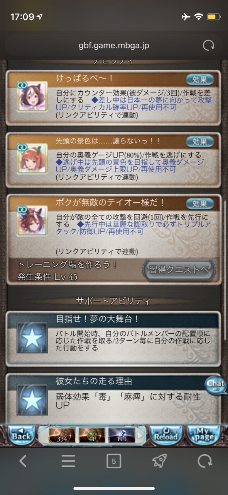Image resolution: width=228 pixels, height=495 pixels.
Task: Open browser tabs counter showing 5
Action: [x=114, y=461]
